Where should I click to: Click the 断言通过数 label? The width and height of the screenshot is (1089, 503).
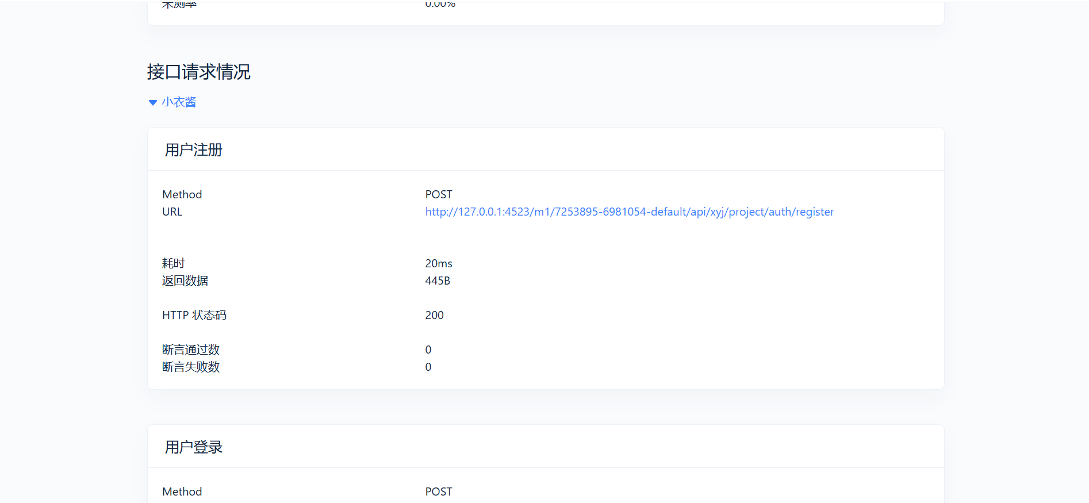point(191,350)
